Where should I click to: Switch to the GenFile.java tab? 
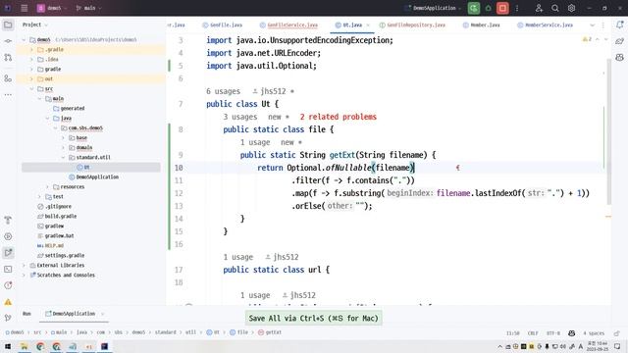(x=223, y=25)
